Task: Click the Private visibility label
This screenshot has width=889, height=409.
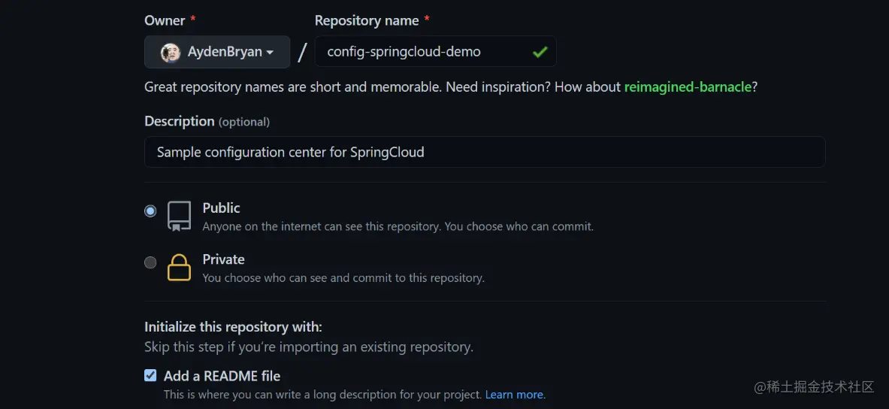Action: pyautogui.click(x=223, y=260)
